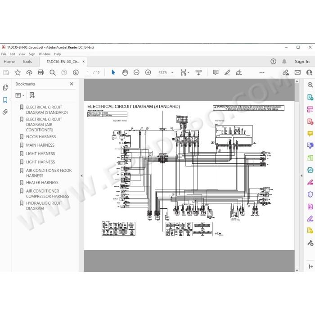Go to next page arrow
The width and height of the screenshot is (315, 315).
click(76, 72)
